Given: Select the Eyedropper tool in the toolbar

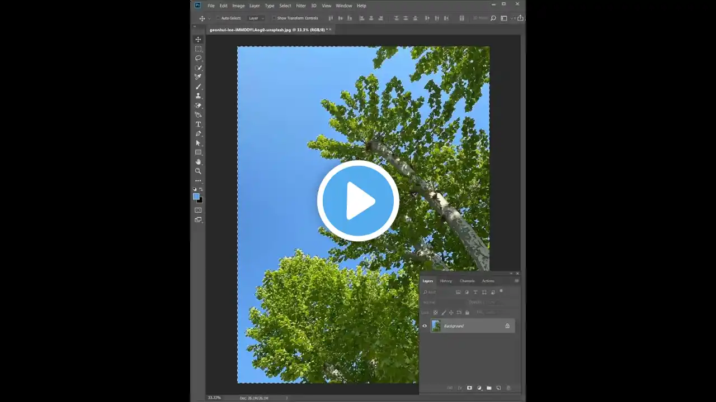Looking at the screenshot, I should (x=198, y=77).
